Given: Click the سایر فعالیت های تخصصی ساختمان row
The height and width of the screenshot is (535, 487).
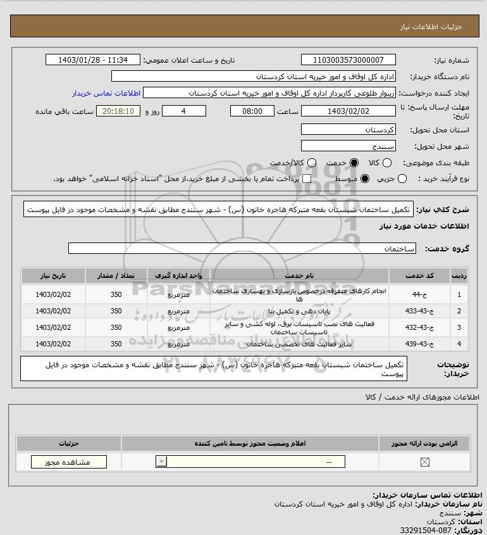Looking at the screenshot, I should click(245, 344).
